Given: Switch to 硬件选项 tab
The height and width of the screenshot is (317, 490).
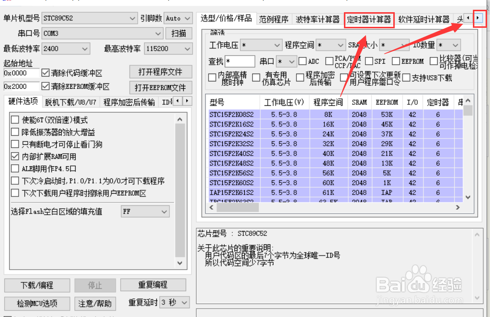Looking at the screenshot, I should coord(23,101).
